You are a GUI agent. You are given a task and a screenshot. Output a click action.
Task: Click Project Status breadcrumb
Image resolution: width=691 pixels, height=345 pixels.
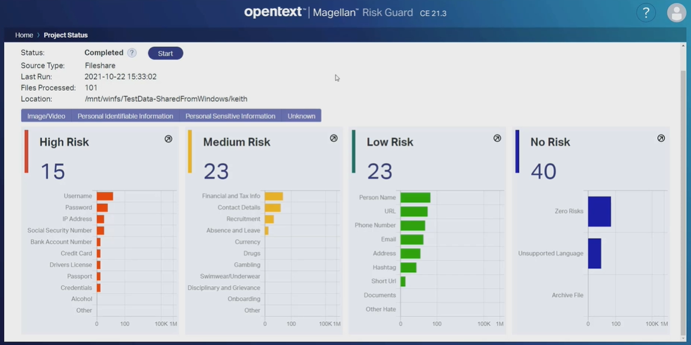[66, 35]
